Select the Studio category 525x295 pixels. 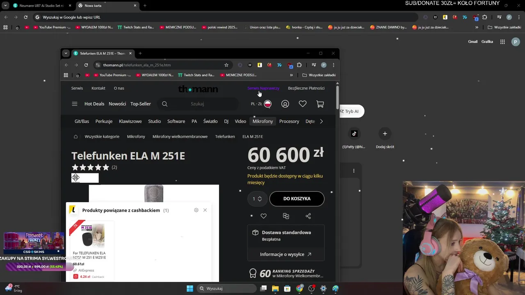click(x=154, y=121)
